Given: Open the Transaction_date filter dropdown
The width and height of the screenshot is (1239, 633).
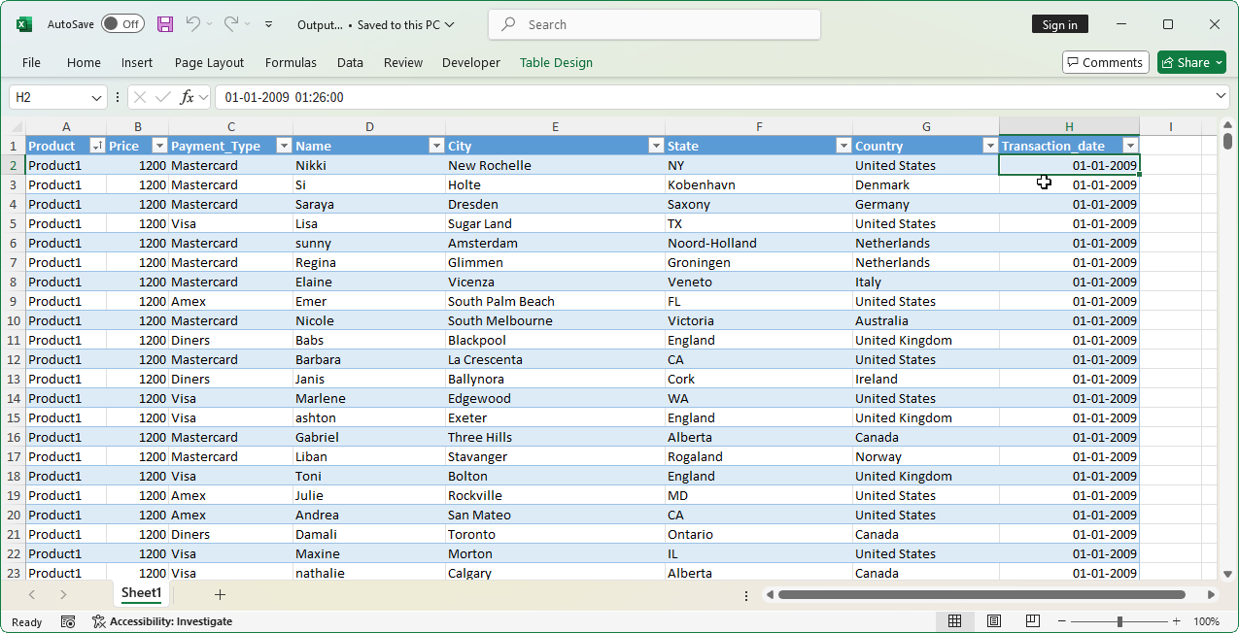Looking at the screenshot, I should pos(1130,146).
